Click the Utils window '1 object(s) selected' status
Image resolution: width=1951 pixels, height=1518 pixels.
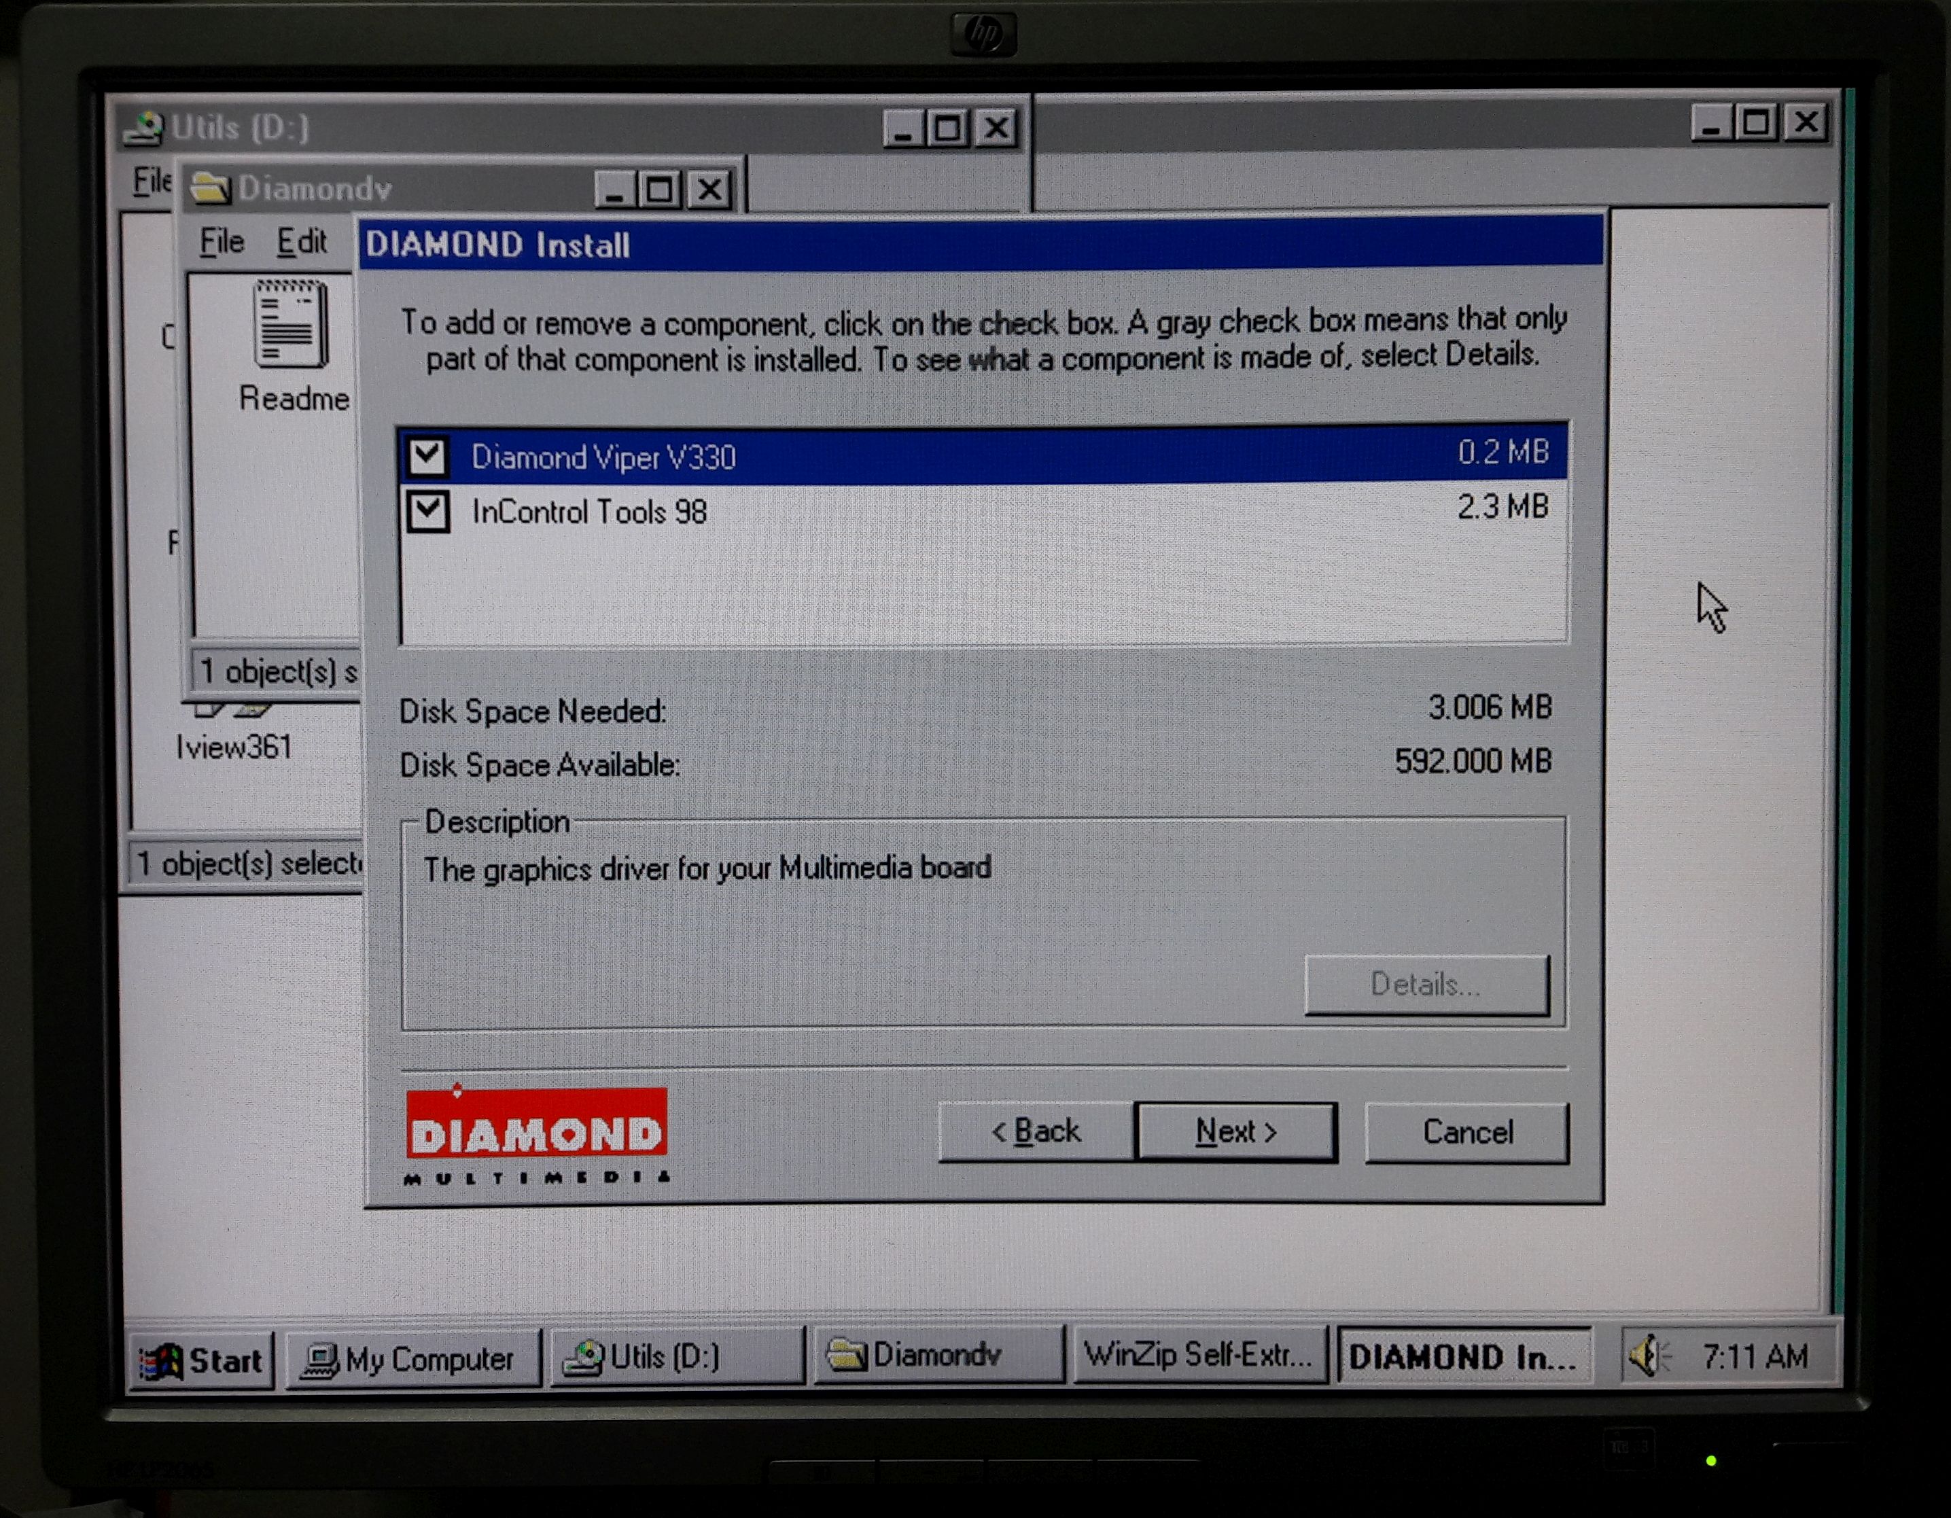249,864
